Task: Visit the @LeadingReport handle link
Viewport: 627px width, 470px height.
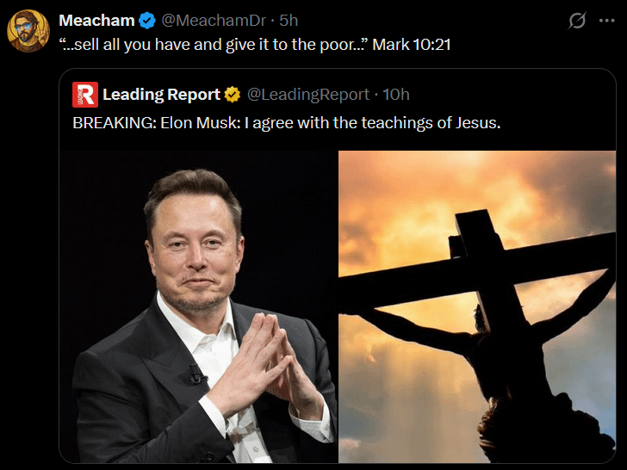Action: (308, 95)
